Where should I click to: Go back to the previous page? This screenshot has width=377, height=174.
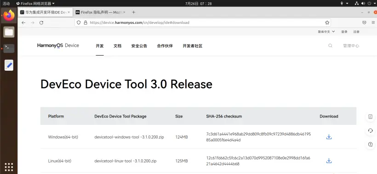23,22
